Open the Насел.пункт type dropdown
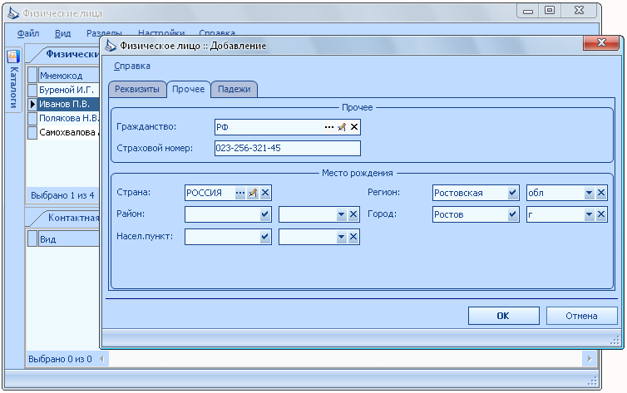 click(341, 237)
